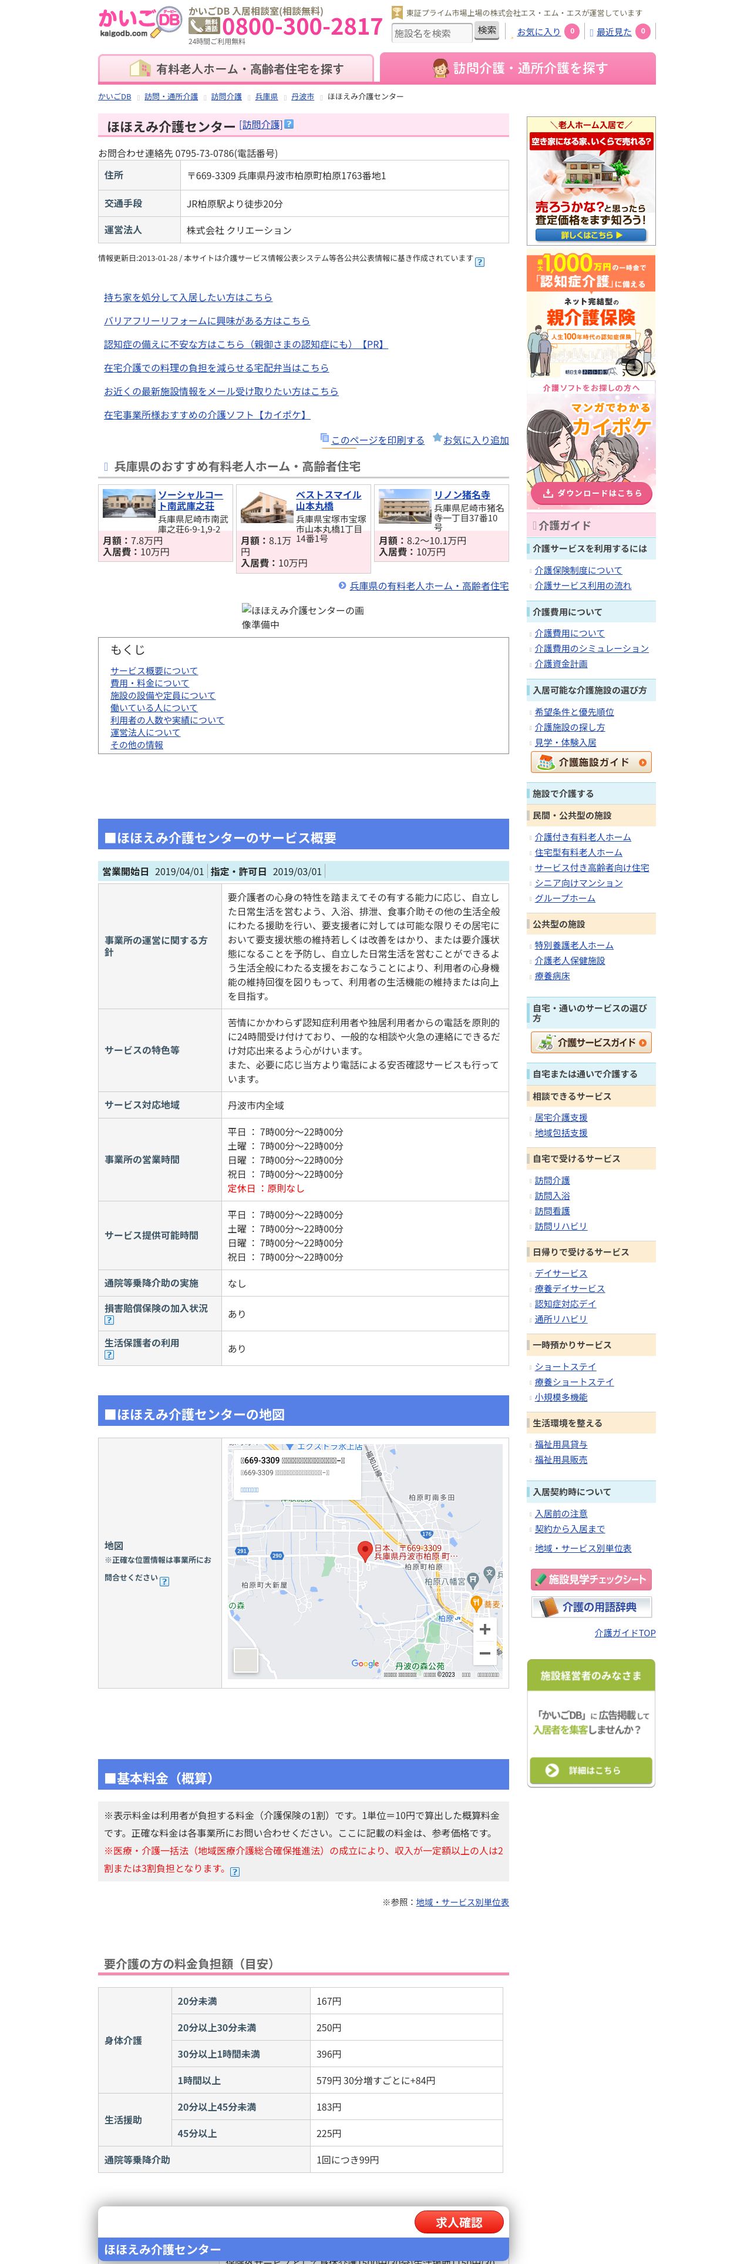The height and width of the screenshot is (2264, 754).
Task: Open 持ち家を処分して入居したい方はこちら link
Action: (188, 297)
